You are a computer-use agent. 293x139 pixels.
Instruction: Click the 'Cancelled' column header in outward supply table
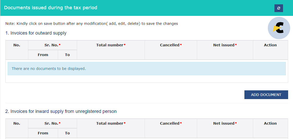coord(171,45)
